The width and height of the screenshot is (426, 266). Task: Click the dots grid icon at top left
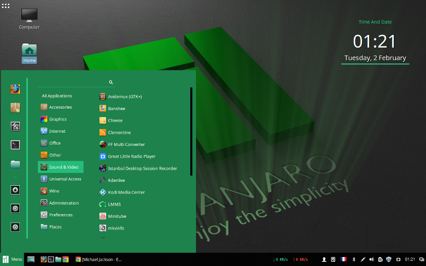5,6
